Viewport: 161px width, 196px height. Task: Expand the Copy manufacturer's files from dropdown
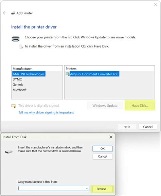coord(87,189)
